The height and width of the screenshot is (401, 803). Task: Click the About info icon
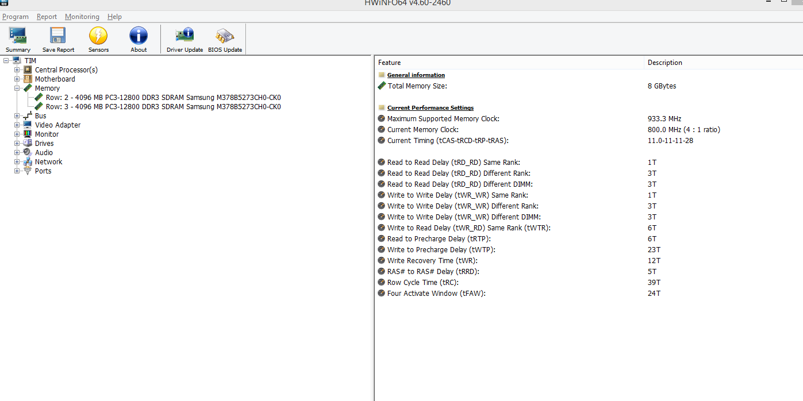click(x=139, y=36)
